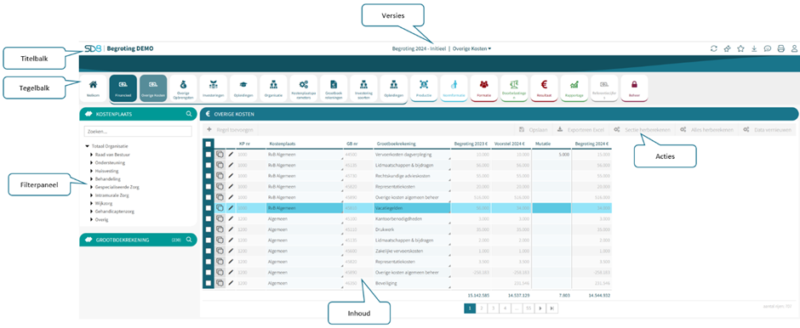Go to page 55 in pagination

click(528, 308)
